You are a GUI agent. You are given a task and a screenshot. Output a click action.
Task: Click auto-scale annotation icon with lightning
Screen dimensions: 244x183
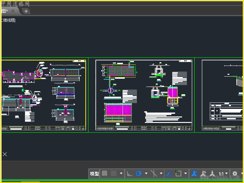(x=203, y=174)
